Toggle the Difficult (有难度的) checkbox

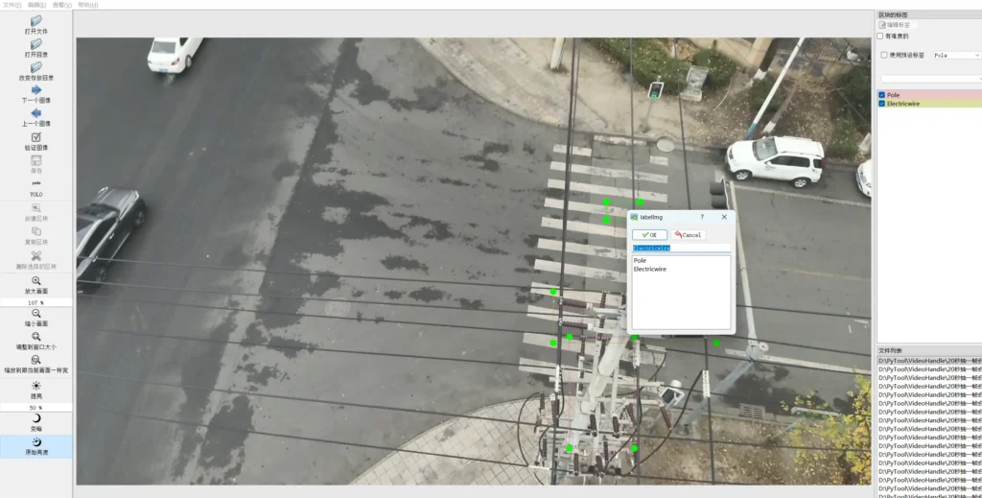(x=880, y=36)
